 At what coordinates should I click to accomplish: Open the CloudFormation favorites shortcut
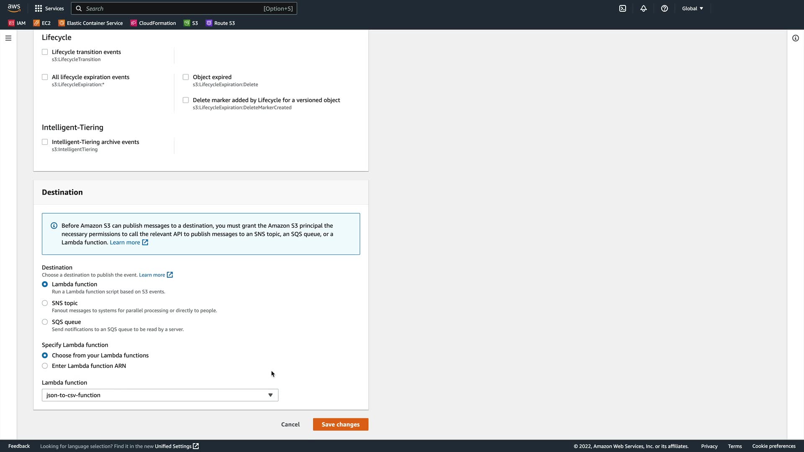pos(153,23)
